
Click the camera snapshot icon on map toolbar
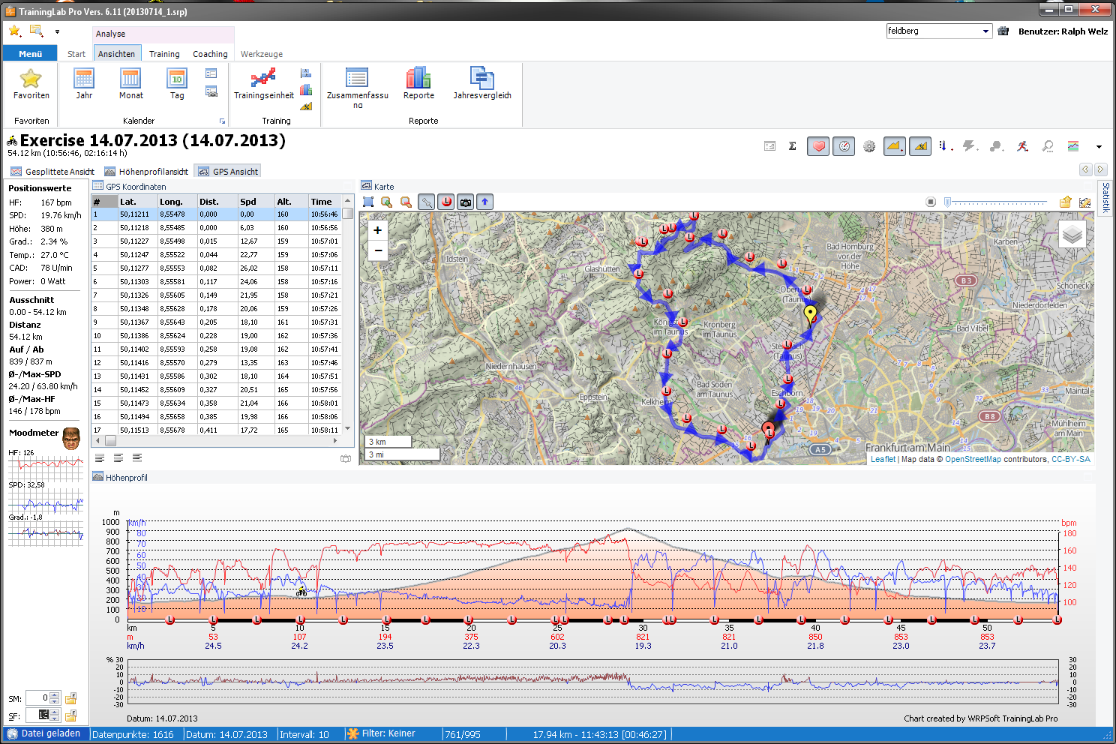pyautogui.click(x=466, y=202)
